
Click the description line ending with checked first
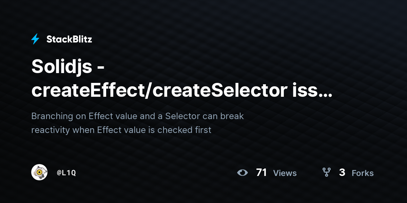point(121,130)
